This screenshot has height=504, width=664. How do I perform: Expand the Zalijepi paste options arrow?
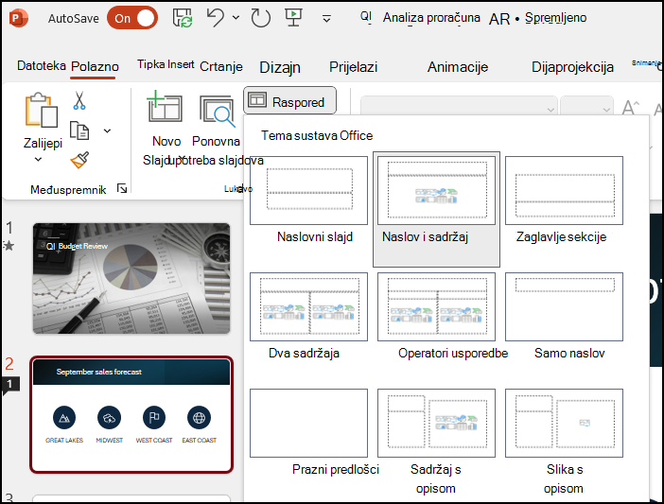[38, 160]
